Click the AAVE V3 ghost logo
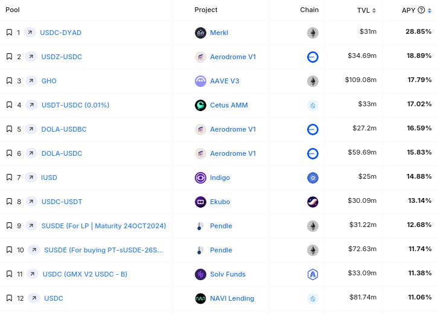The width and height of the screenshot is (438, 314). click(200, 81)
